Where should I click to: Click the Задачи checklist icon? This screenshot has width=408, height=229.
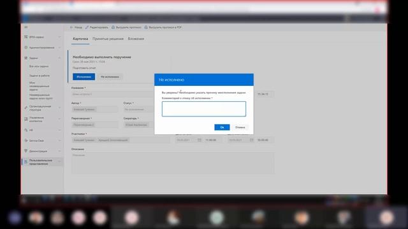coord(25,58)
